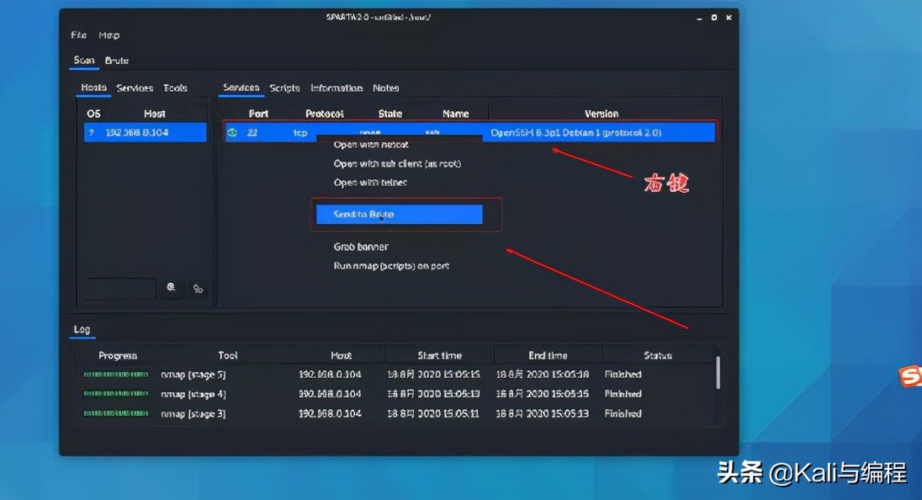Image resolution: width=922 pixels, height=500 pixels.
Task: Select the Hosts tab in the left panel
Action: click(x=93, y=88)
